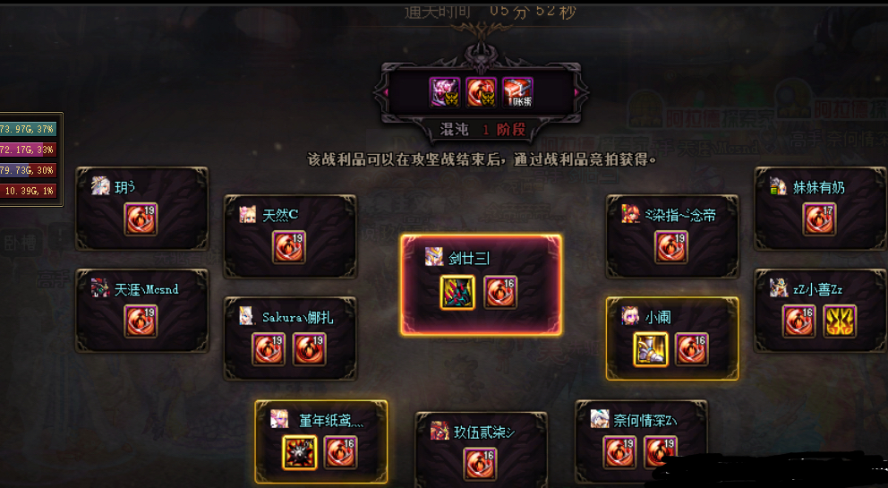Select the 剑廿三 highlighted player card
This screenshot has width=888, height=488.
click(x=482, y=285)
